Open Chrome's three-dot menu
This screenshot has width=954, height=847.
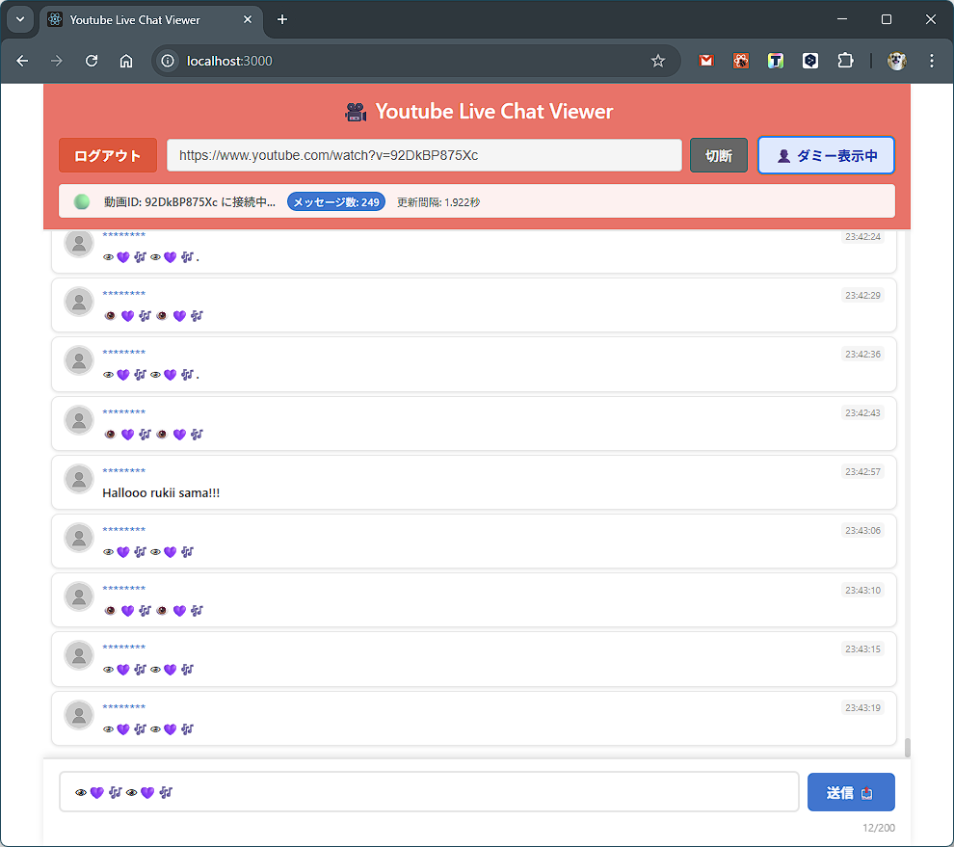[x=932, y=61]
